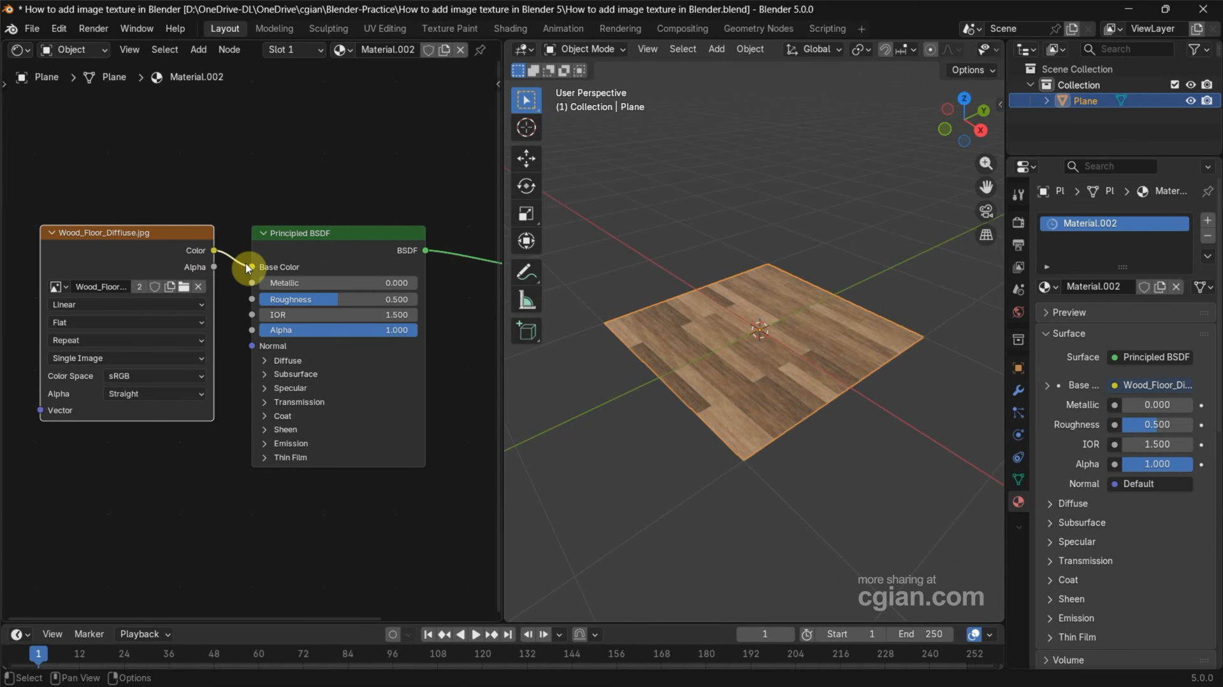The height and width of the screenshot is (687, 1223).
Task: Pick the 3D Cursor tool
Action: [526, 127]
